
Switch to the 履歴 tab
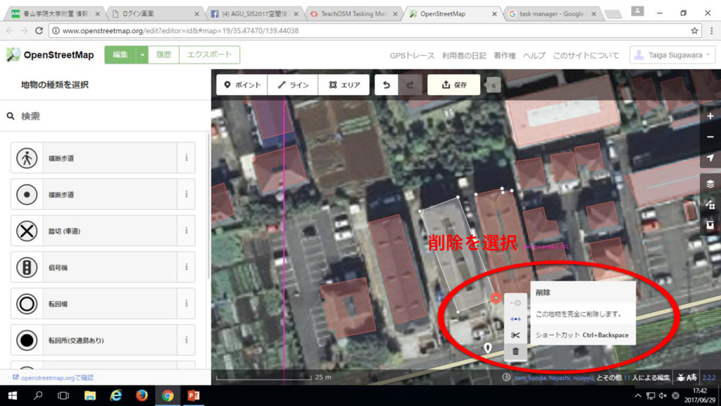[x=163, y=55]
